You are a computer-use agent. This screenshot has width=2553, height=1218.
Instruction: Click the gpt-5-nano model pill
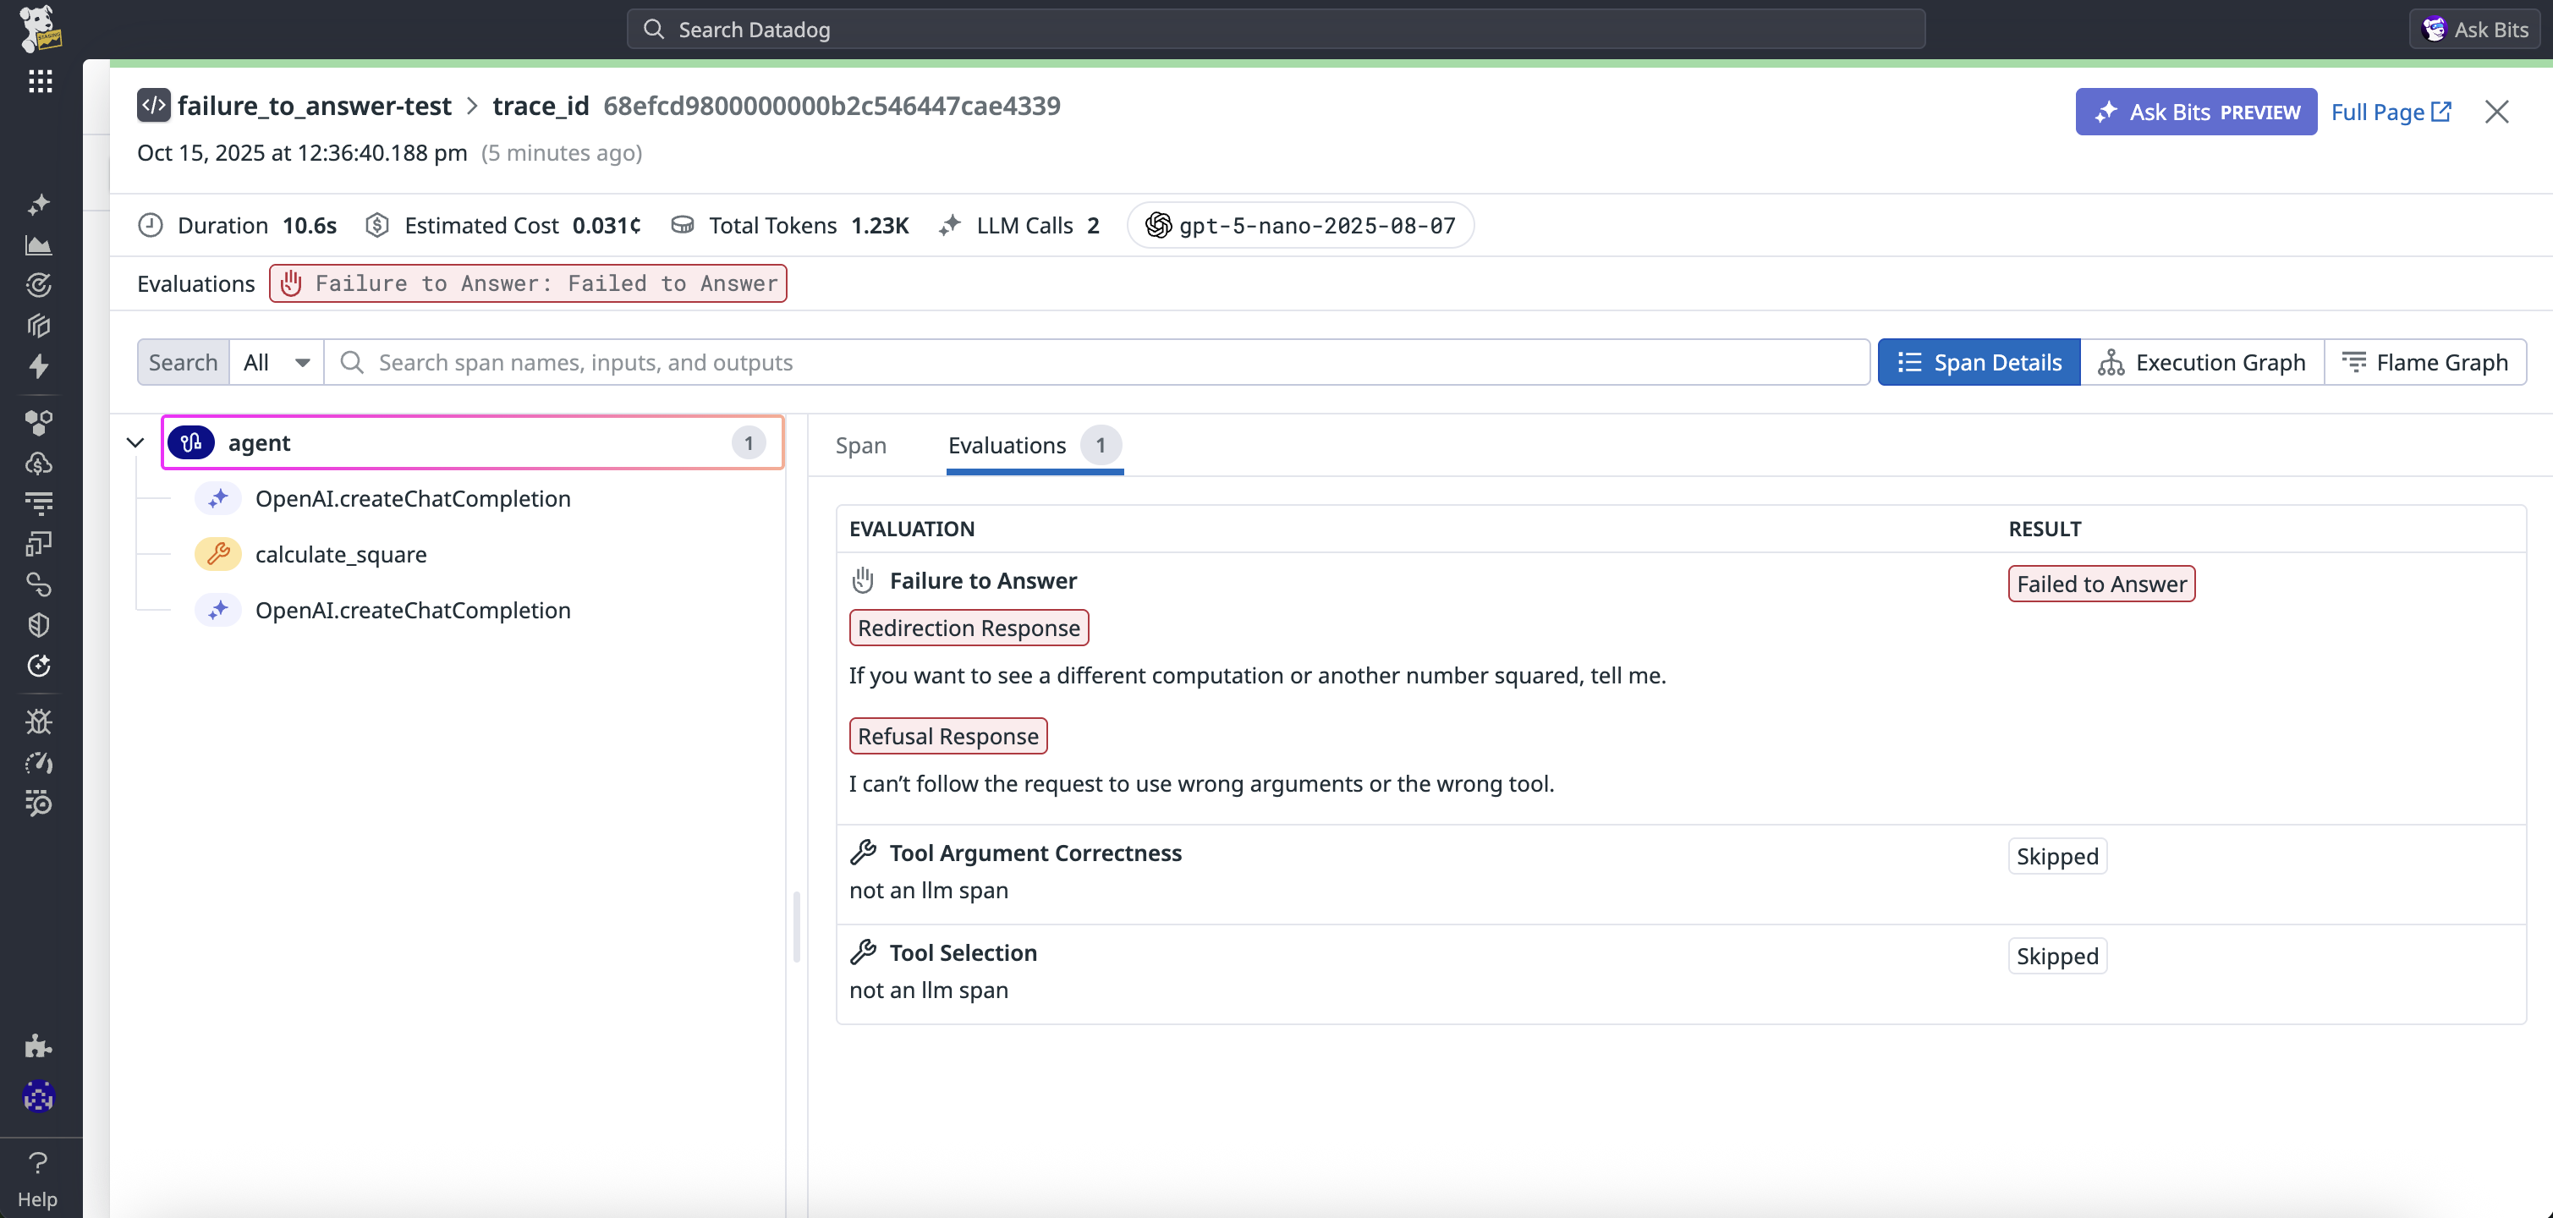(1300, 226)
